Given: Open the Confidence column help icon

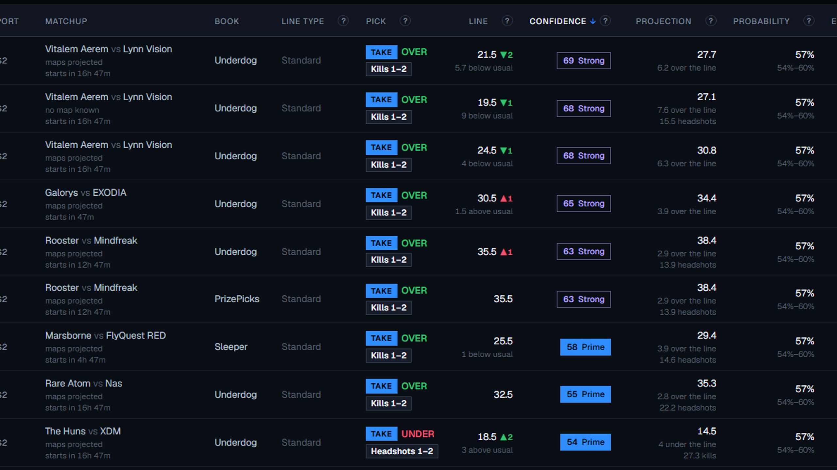Looking at the screenshot, I should pos(605,21).
